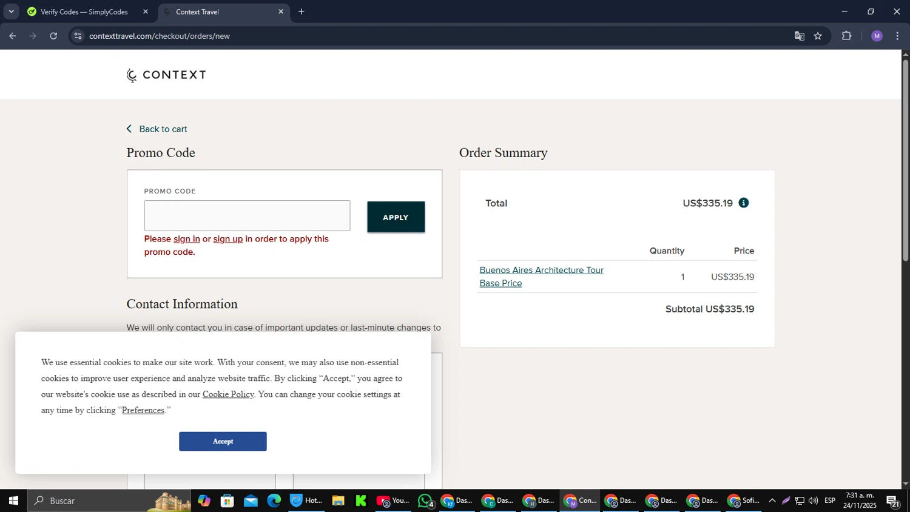Image resolution: width=910 pixels, height=512 pixels.
Task: Open Microsoft Store from taskbar
Action: tap(227, 500)
